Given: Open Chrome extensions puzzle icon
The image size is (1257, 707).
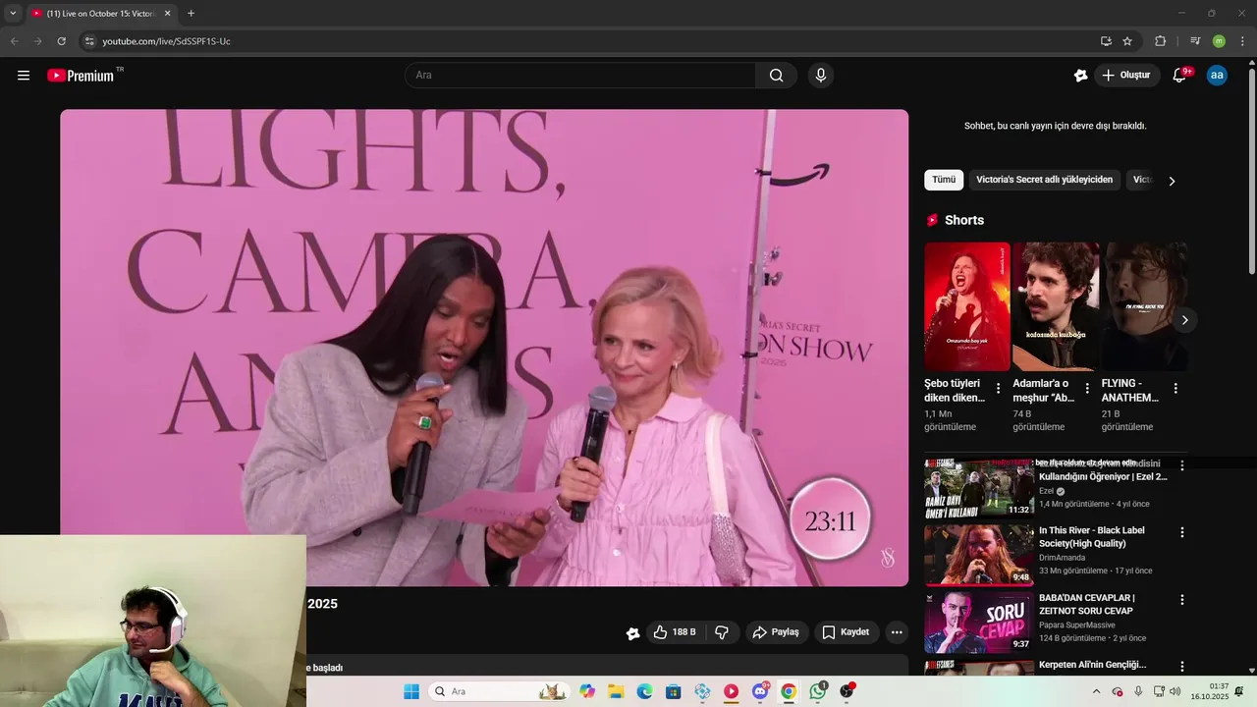Looking at the screenshot, I should click(1160, 41).
